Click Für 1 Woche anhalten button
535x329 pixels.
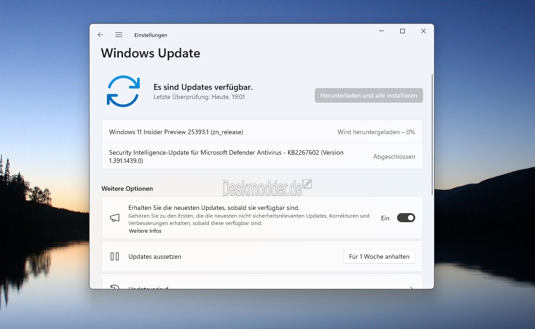[379, 256]
